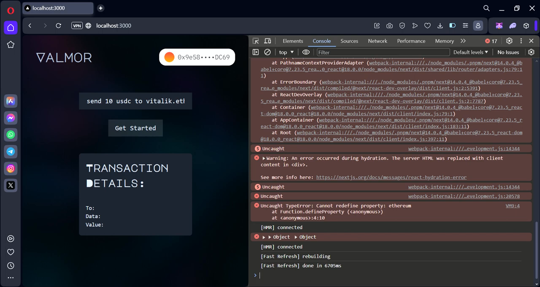The width and height of the screenshot is (540, 287).
Task: Reload the localhost page
Action: (59, 26)
